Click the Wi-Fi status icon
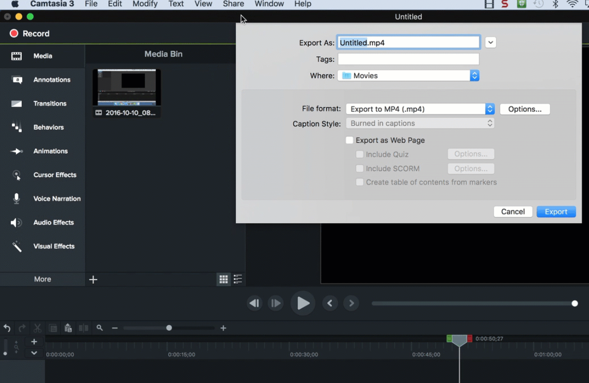This screenshot has height=383, width=589. point(572,4)
